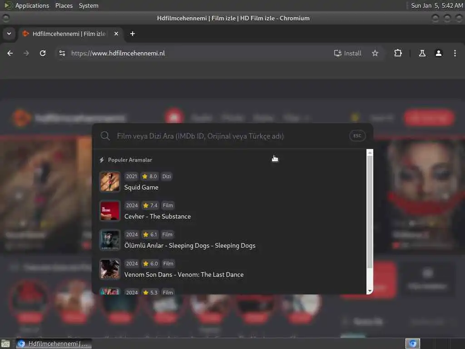
Task: Open the Squid Game result title
Action: point(141,187)
